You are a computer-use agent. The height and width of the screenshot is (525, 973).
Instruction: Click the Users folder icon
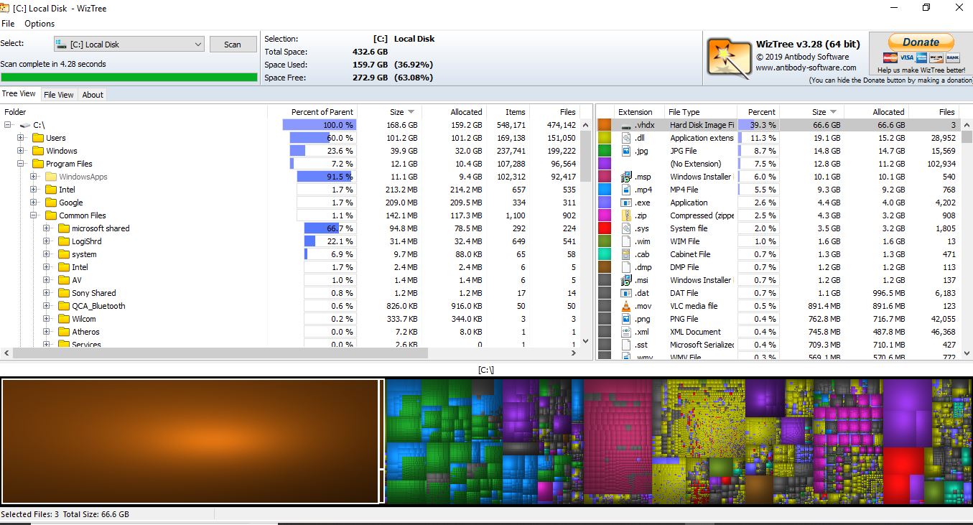[x=38, y=138]
